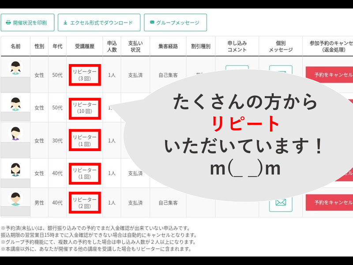Click the 集客経路 column header

click(x=168, y=46)
